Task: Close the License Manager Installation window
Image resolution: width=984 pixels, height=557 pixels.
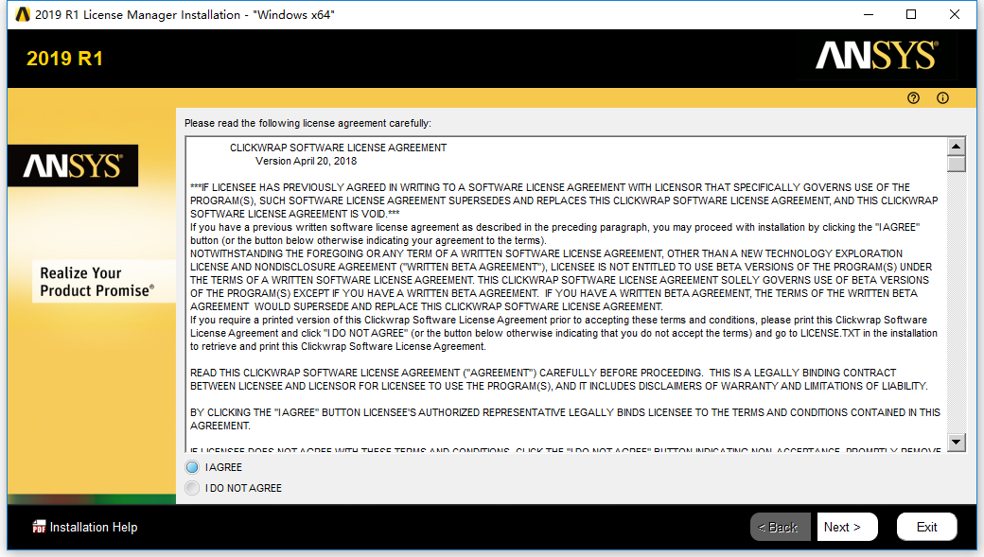Action: click(955, 14)
